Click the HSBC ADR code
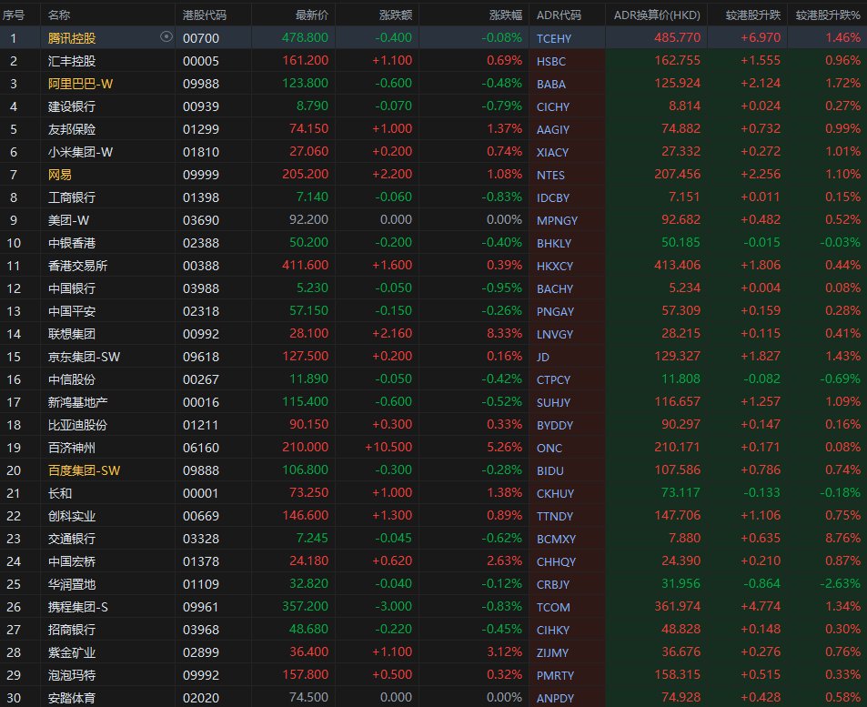The width and height of the screenshot is (867, 707). pos(550,61)
